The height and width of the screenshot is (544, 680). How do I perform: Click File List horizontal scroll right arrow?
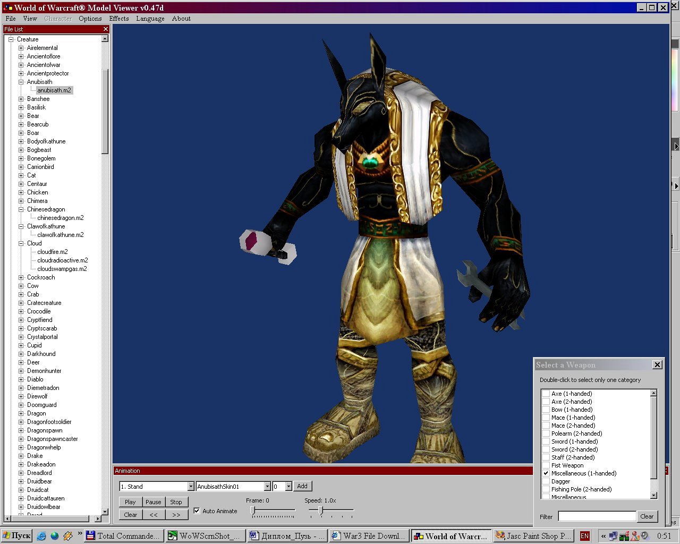coord(98,518)
